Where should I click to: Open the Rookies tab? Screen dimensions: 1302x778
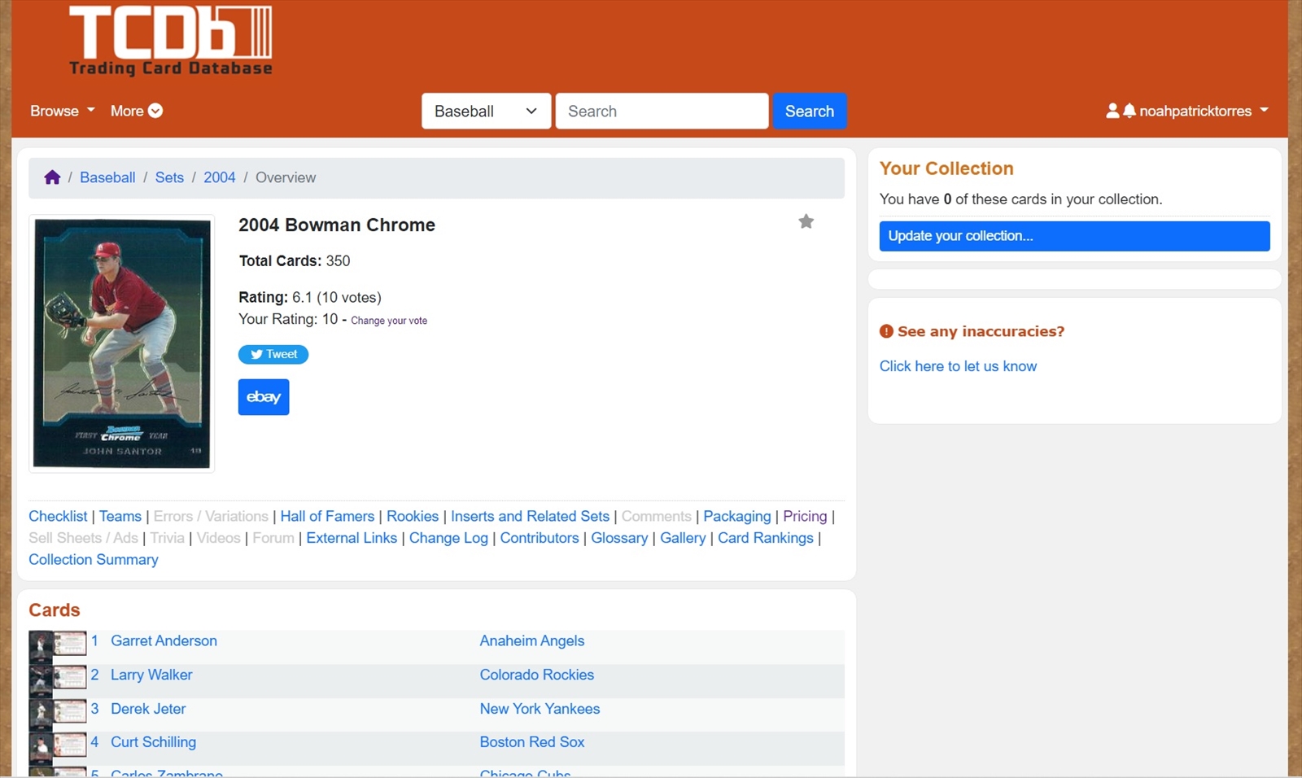[x=413, y=516]
